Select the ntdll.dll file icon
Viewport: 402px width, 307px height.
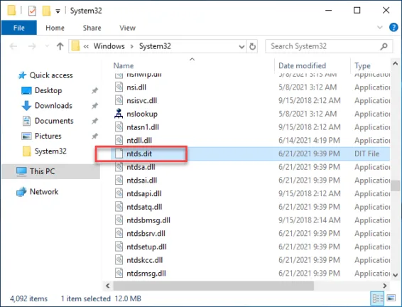[x=119, y=140]
